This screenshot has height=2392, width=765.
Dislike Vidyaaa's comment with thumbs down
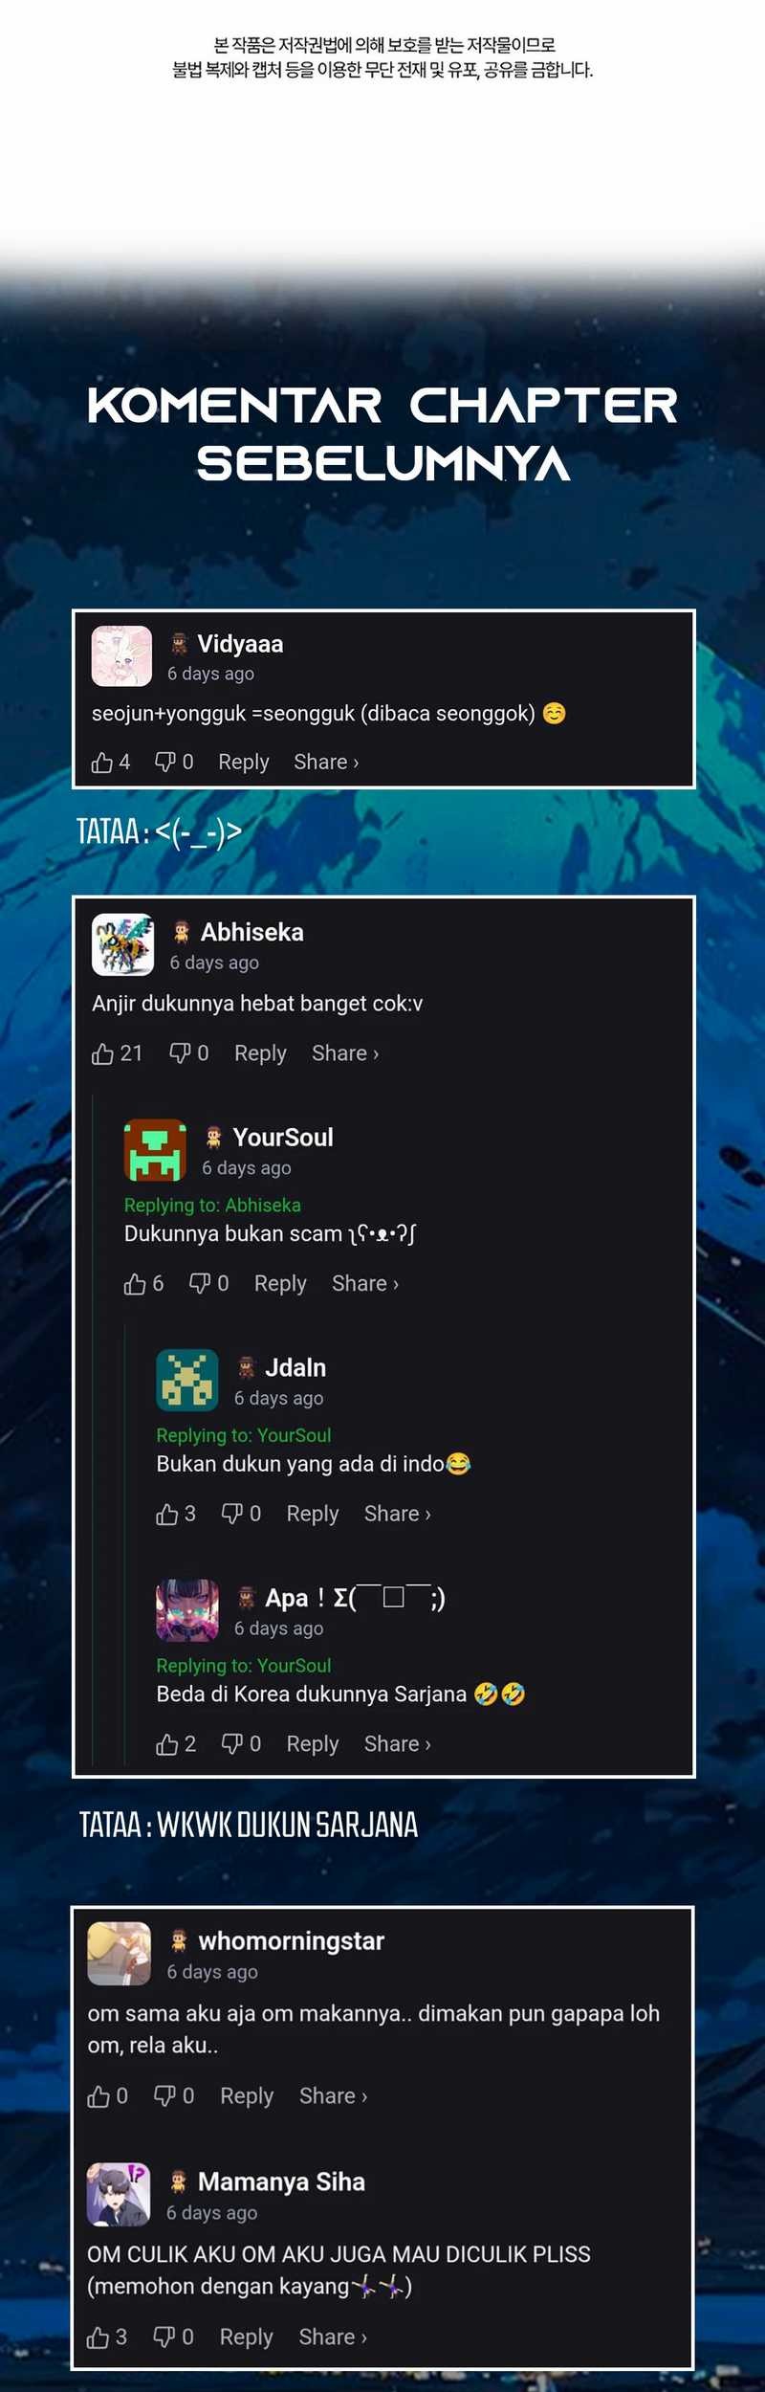point(165,762)
